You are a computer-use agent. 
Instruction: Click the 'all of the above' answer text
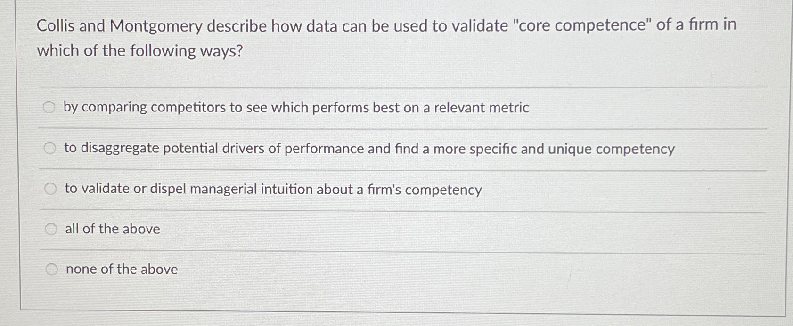[112, 229]
